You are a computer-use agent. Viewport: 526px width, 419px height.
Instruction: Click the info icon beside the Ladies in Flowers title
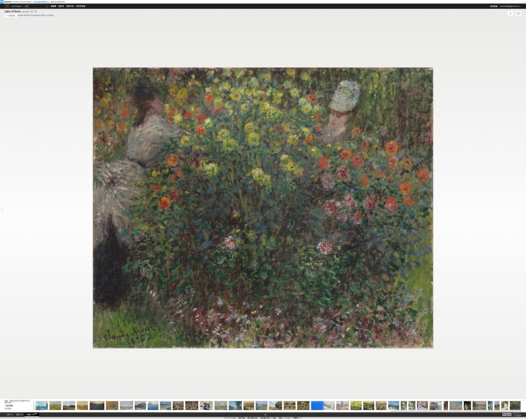(36, 12)
